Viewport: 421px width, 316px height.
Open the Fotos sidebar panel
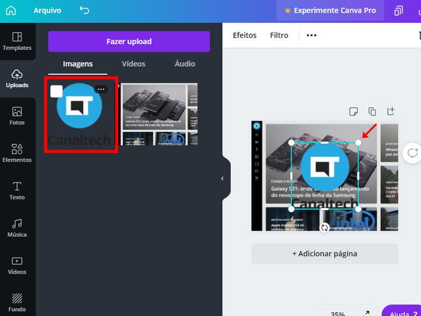tap(17, 116)
